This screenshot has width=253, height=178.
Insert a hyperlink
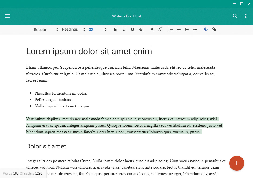214,29
